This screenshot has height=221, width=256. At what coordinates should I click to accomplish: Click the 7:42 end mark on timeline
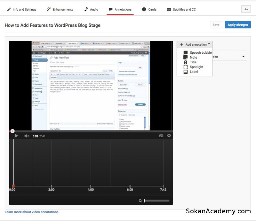[163, 190]
